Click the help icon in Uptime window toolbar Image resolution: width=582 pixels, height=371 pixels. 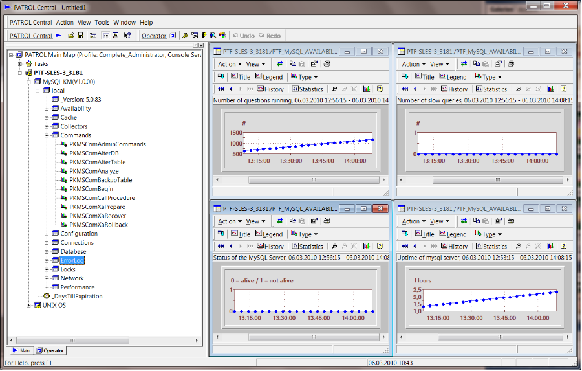coord(563,246)
